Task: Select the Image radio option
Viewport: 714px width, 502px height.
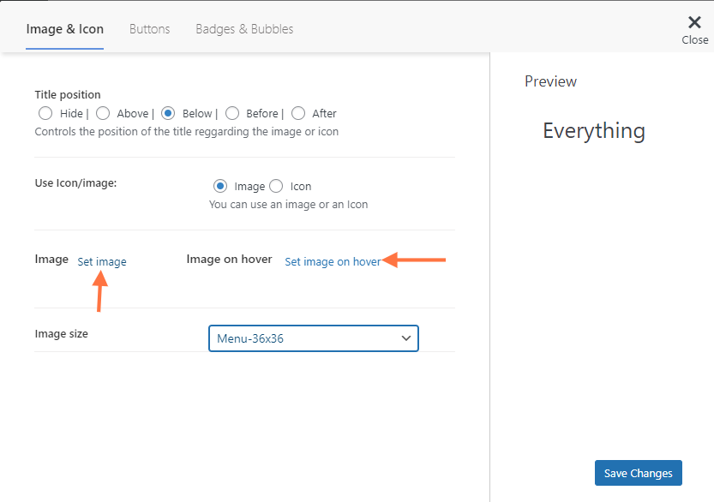Action: [220, 186]
